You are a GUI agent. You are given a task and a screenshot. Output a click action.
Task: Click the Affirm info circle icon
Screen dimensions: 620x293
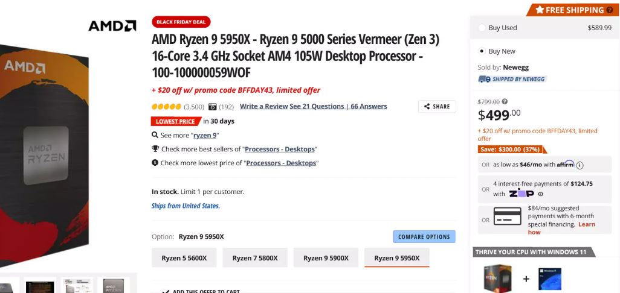pyautogui.click(x=580, y=165)
